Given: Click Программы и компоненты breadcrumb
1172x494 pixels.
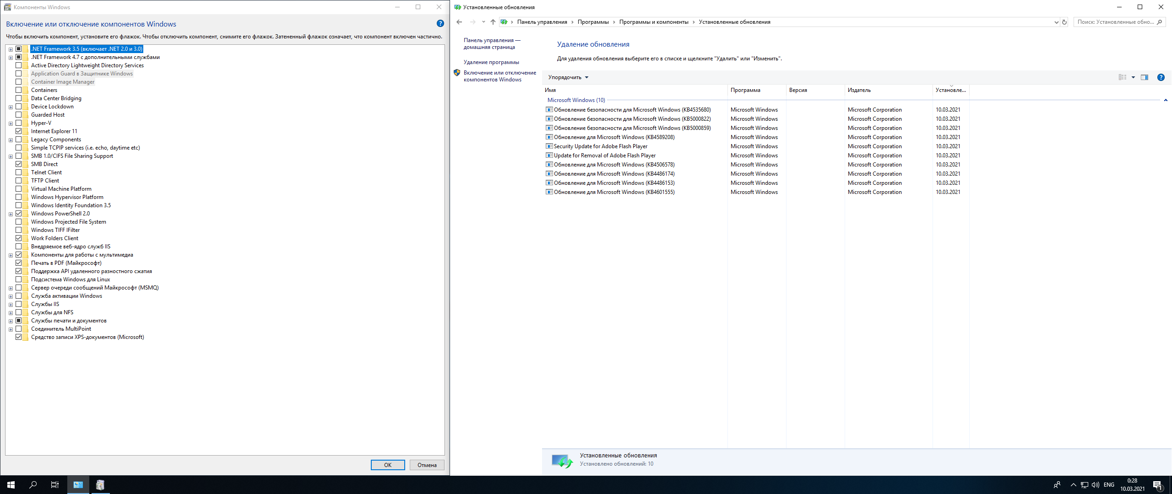Looking at the screenshot, I should pos(654,22).
